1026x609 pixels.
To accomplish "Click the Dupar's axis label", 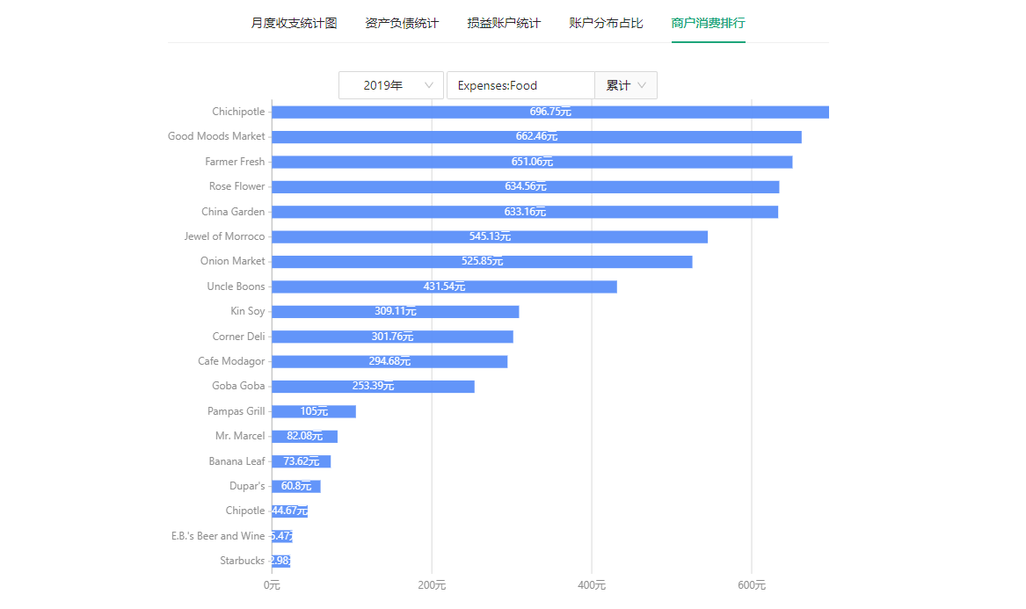I will point(247,486).
